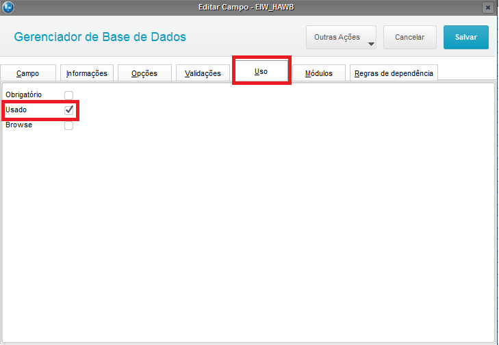499x345 pixels.
Task: Click the Obrigatório label text
Action: point(23,95)
